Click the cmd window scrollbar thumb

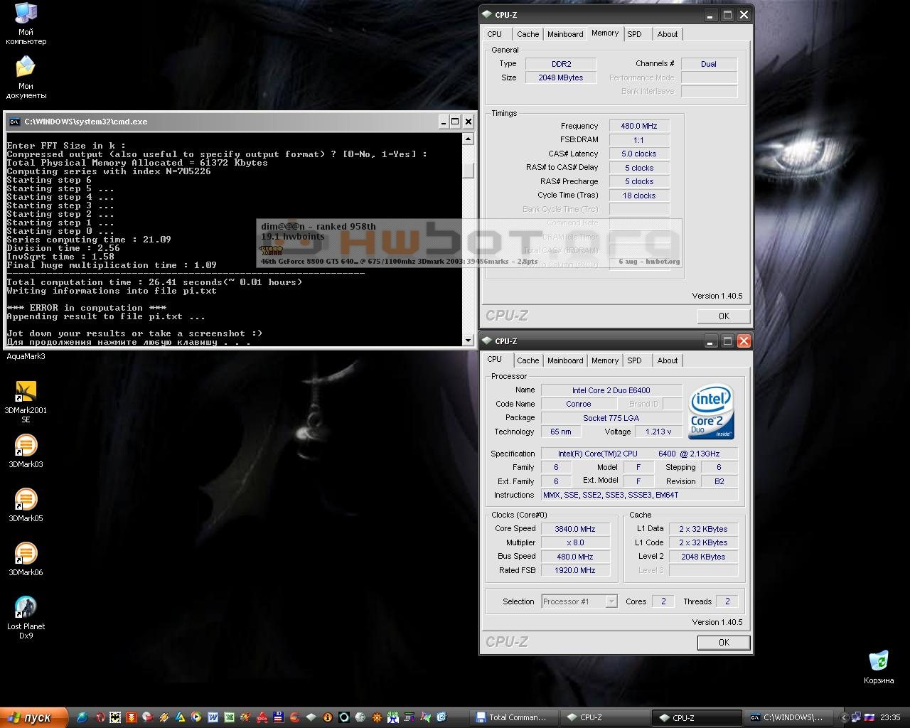coord(468,170)
